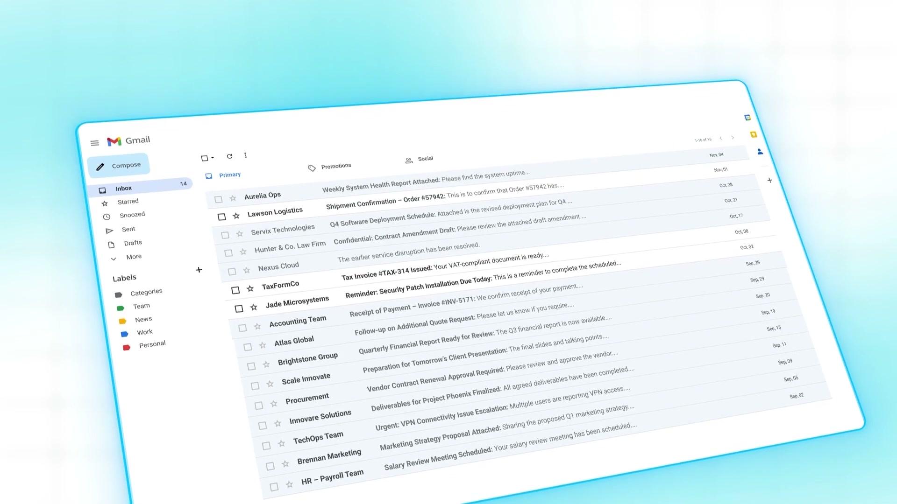Open the Drafts folder
The image size is (897, 504).
coord(125,244)
